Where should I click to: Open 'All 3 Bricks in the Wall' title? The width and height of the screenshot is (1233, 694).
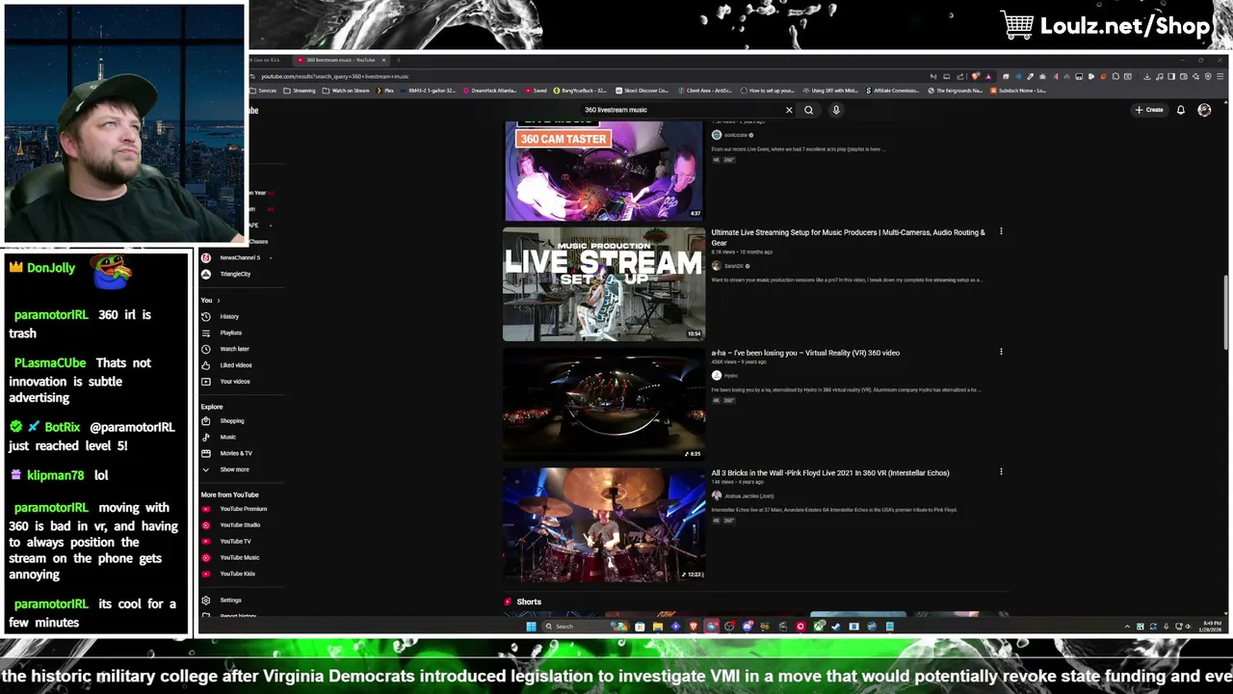[830, 473]
